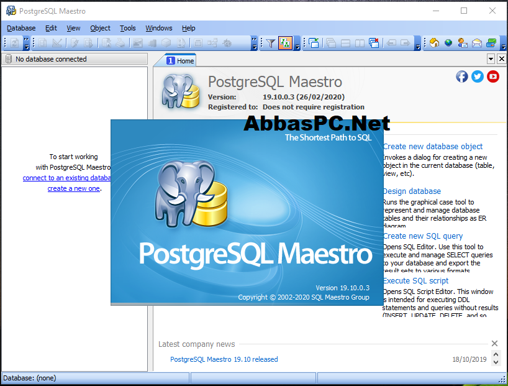Open the Database menu
Viewport: 508px width, 386px height.
coord(21,28)
